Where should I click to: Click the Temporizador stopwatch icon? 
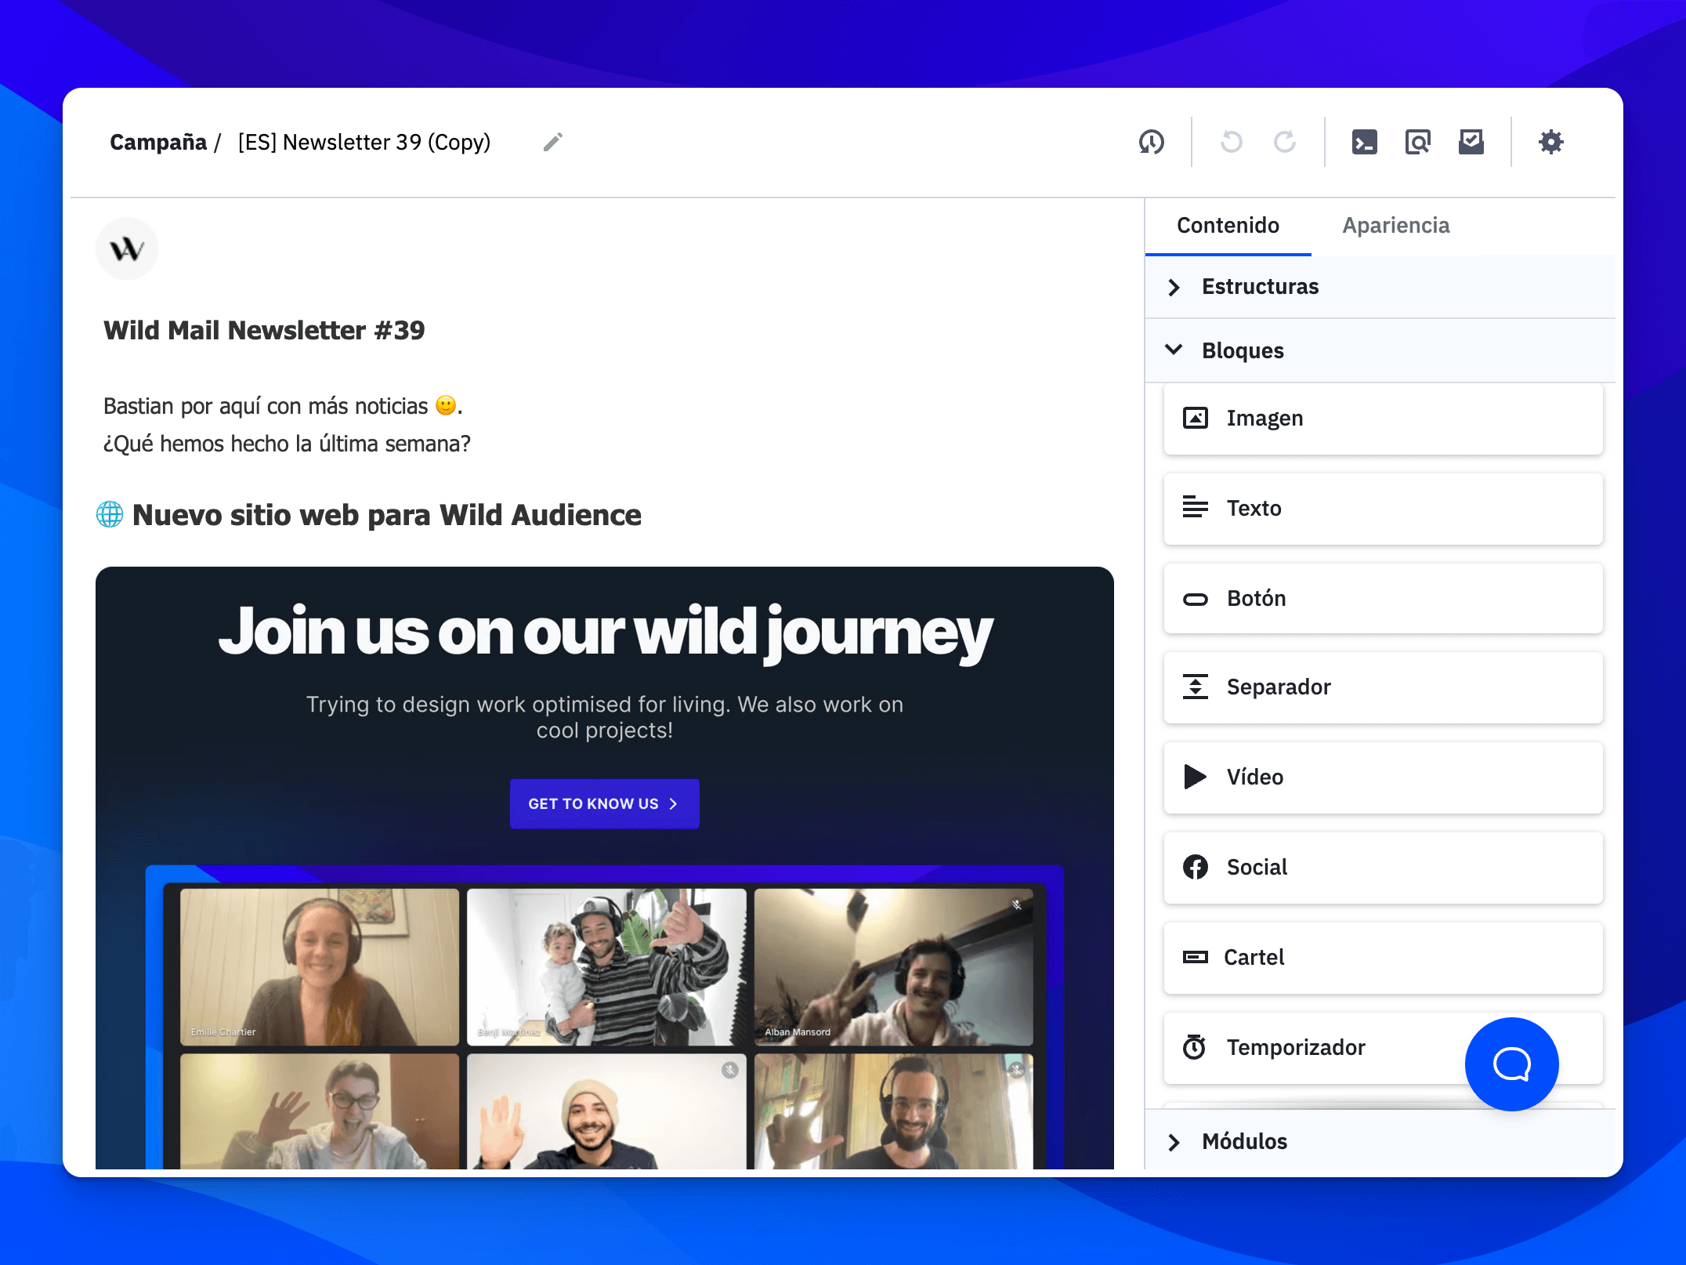click(1196, 1047)
